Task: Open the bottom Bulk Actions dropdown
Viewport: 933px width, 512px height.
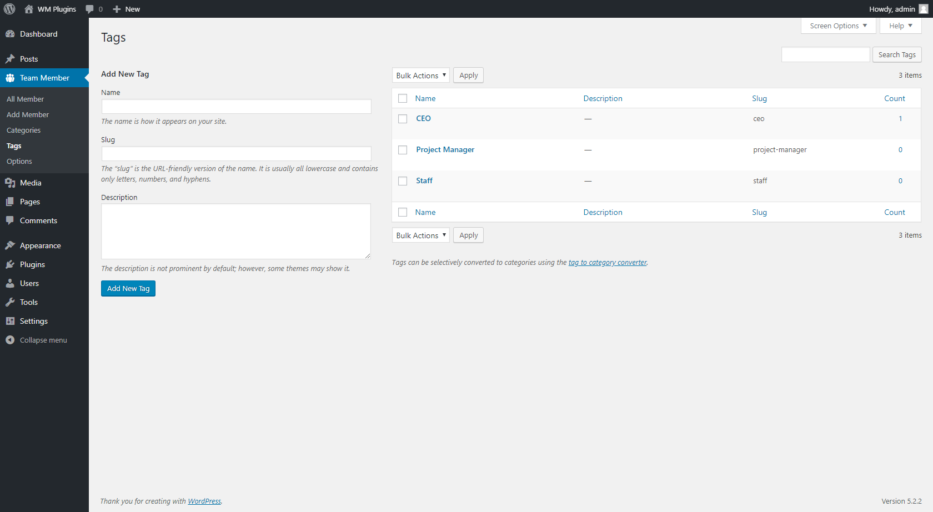Action: (420, 235)
